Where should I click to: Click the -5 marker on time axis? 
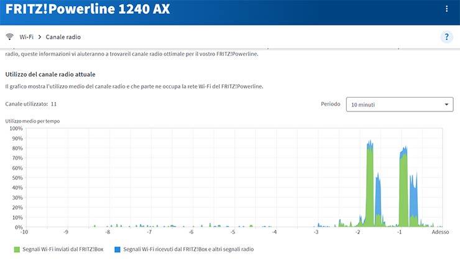[232, 233]
